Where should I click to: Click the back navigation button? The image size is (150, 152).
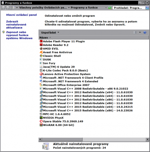click(3, 8)
